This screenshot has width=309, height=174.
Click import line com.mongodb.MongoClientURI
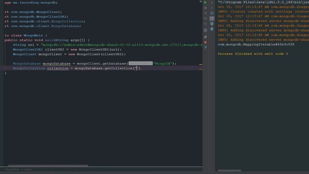click(x=36, y=16)
